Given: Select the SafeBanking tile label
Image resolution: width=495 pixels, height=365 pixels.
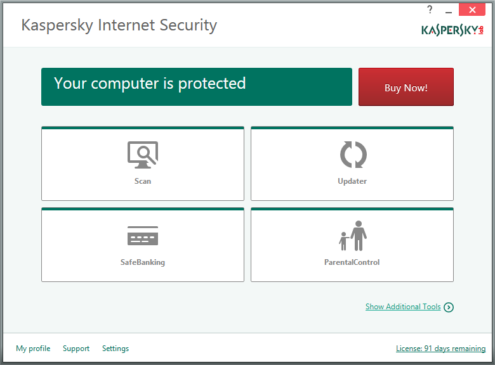Looking at the screenshot, I should click(x=143, y=262).
